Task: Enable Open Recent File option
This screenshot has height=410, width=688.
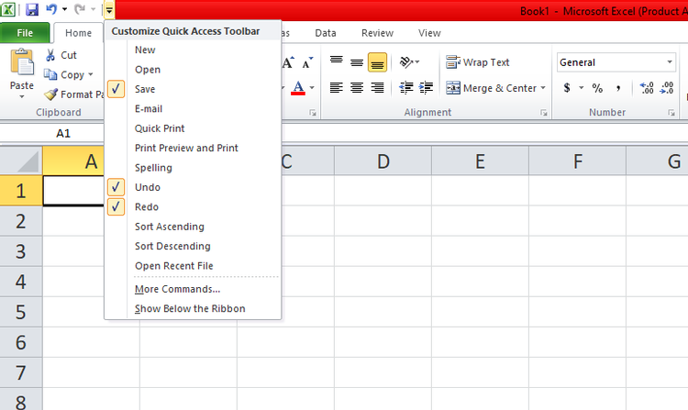Action: 173,266
